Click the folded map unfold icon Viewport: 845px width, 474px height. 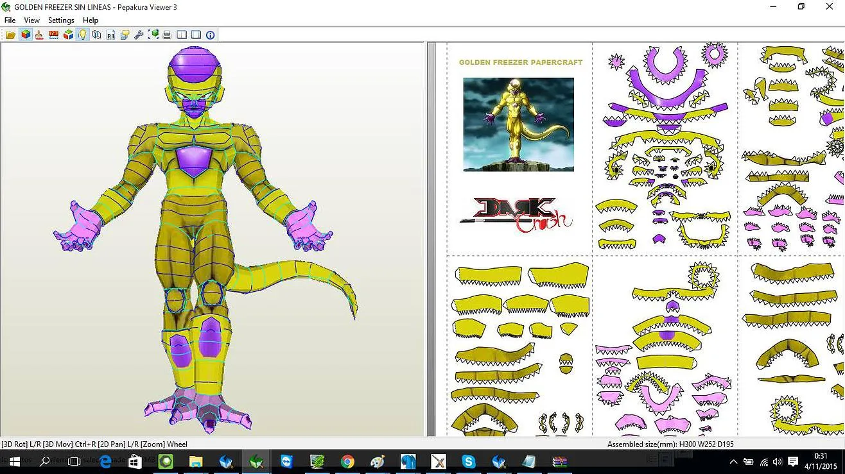(x=96, y=35)
